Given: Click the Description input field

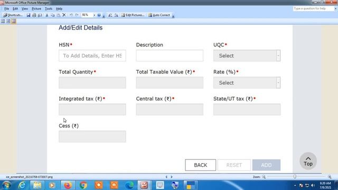Looking at the screenshot, I should click(170, 55).
